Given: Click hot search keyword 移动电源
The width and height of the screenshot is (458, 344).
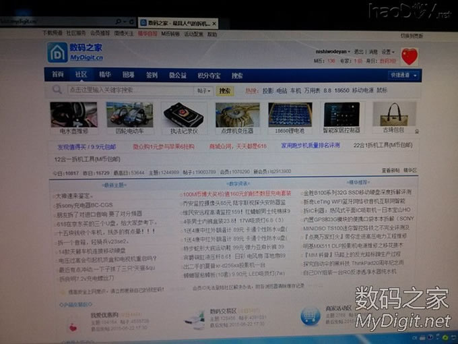Looking at the screenshot, I should (362, 90).
